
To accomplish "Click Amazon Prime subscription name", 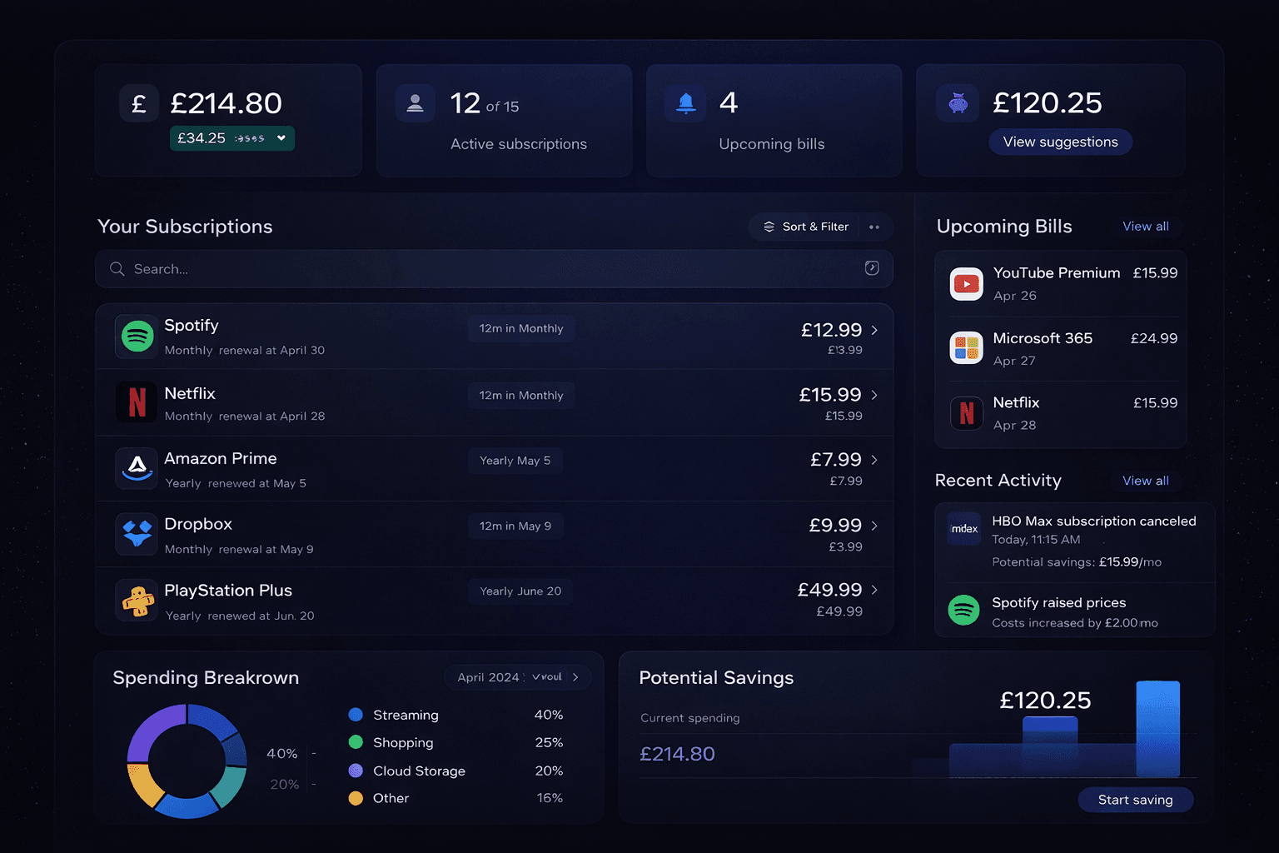I will pos(221,458).
